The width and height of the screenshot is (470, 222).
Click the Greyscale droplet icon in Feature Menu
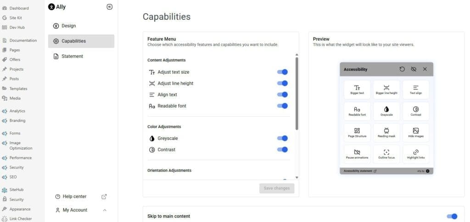coord(152,139)
